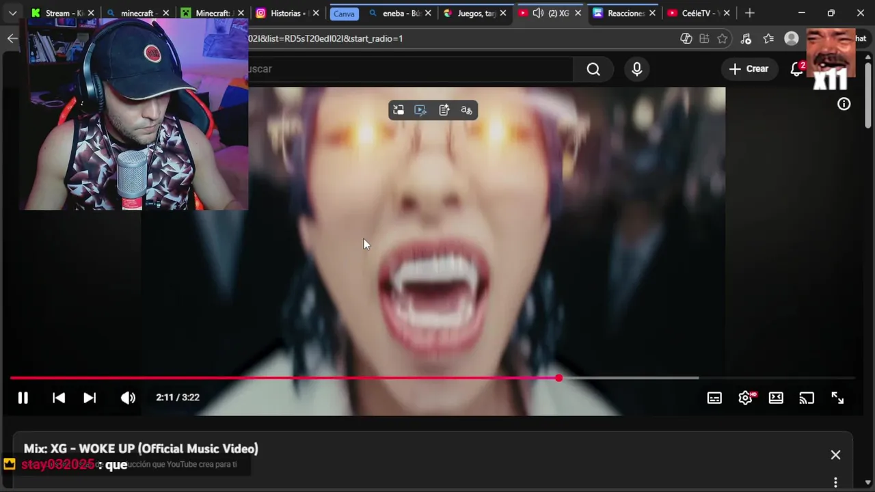Skip to the next video
This screenshot has width=875, height=492.
pyautogui.click(x=90, y=398)
